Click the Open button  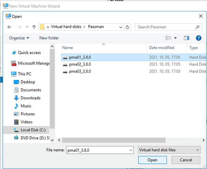[153, 160]
